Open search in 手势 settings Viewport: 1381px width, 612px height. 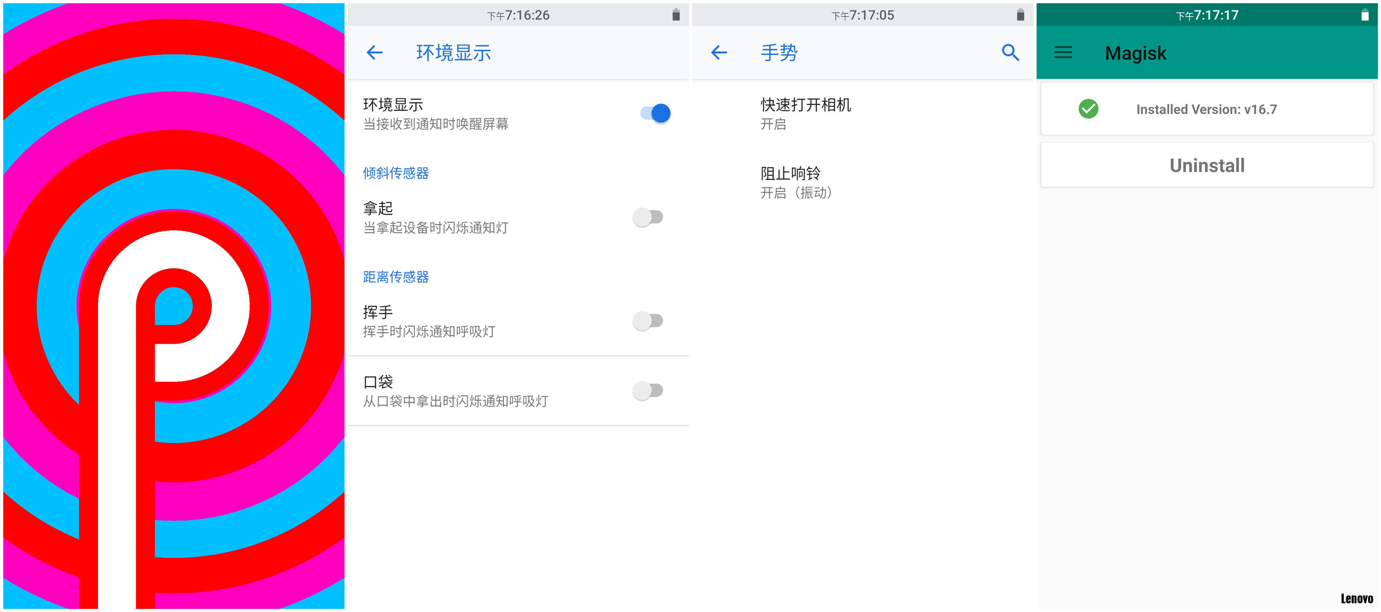[x=1010, y=52]
